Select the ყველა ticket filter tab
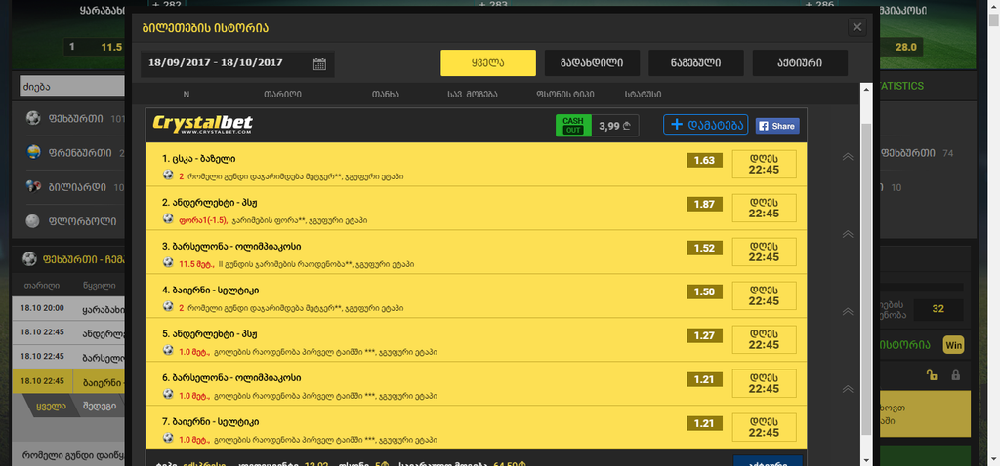1000x466 pixels. point(488,63)
